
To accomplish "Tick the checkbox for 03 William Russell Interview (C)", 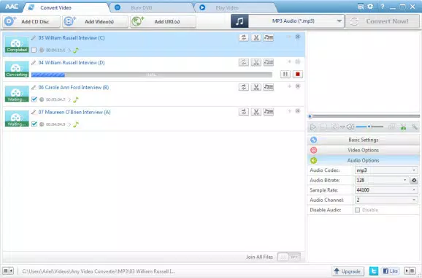I will (34, 50).
